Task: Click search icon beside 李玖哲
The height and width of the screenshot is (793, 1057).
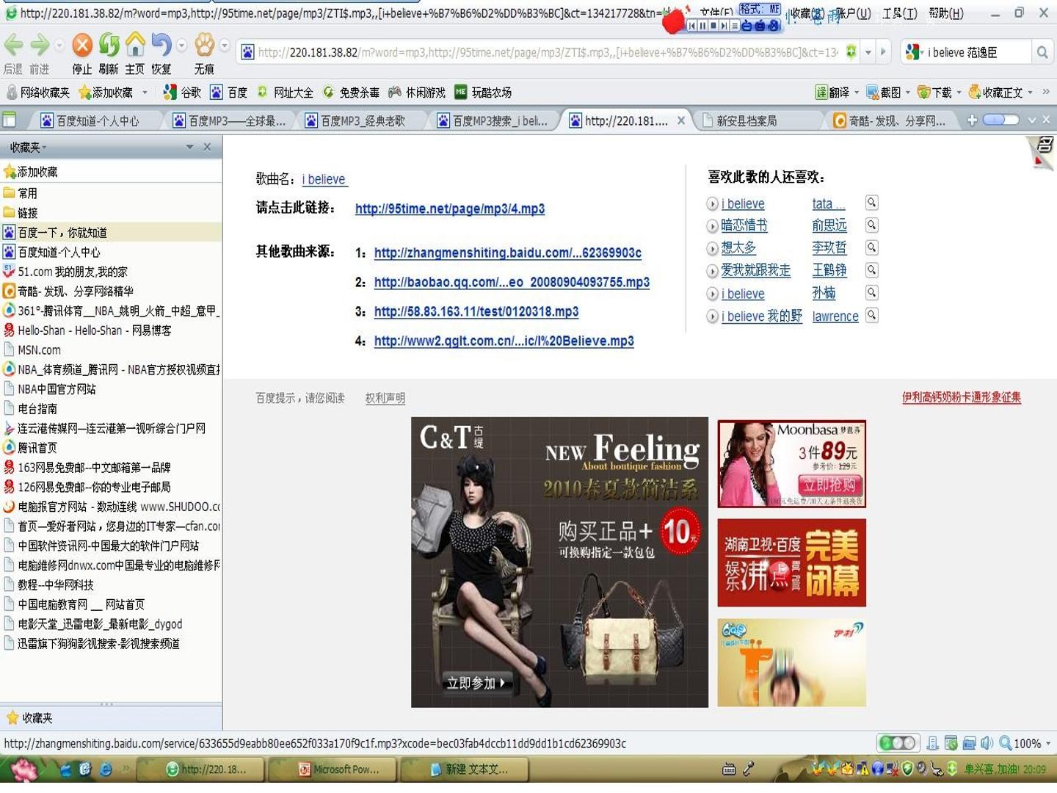Action: tap(871, 247)
